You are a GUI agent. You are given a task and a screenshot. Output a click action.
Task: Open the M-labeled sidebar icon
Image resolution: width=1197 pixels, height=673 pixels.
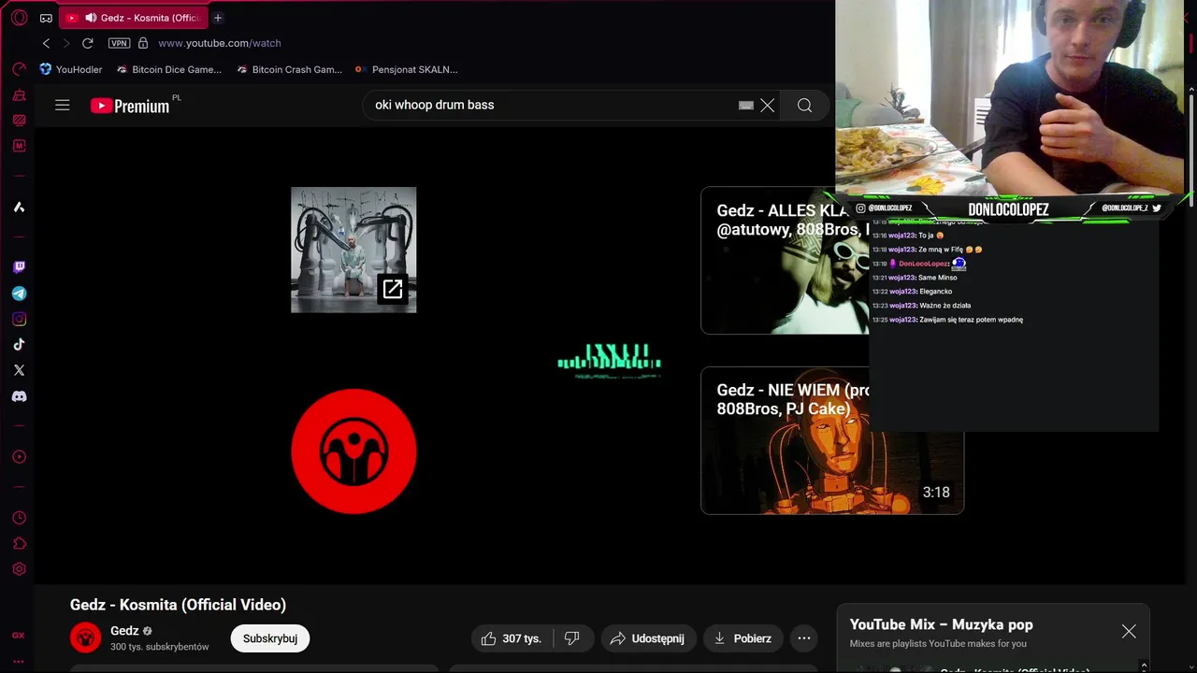click(19, 146)
